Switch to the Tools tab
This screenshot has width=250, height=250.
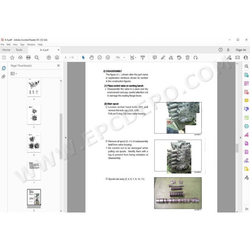pyautogui.click(x=19, y=50)
